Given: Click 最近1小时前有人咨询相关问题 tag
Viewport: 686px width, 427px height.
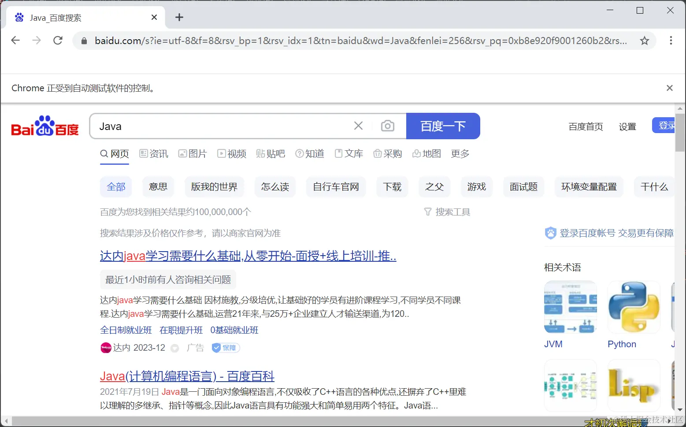Looking at the screenshot, I should click(168, 280).
